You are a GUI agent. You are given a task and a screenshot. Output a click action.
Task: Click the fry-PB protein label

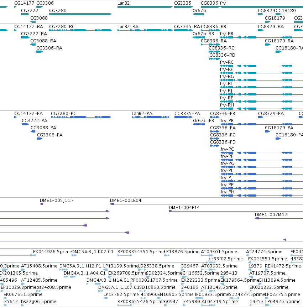pos(227,121)
